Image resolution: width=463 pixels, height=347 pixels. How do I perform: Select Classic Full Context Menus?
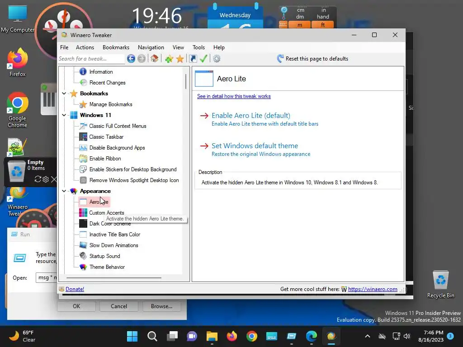(x=118, y=126)
